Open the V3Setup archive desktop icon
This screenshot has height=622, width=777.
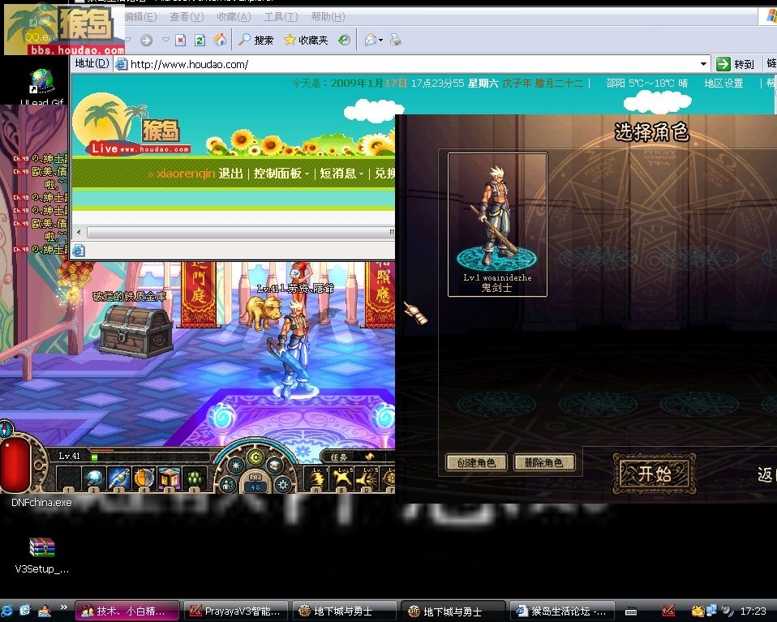41,555
